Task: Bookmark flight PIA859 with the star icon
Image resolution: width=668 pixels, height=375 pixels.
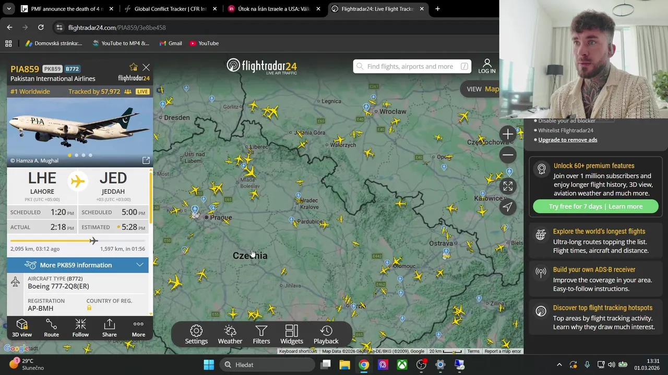Action: [x=134, y=68]
